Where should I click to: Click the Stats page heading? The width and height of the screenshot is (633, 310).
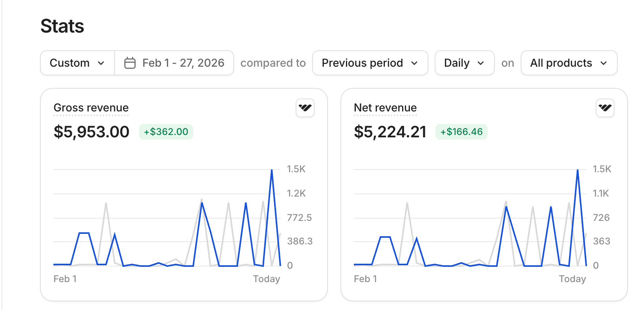click(62, 26)
